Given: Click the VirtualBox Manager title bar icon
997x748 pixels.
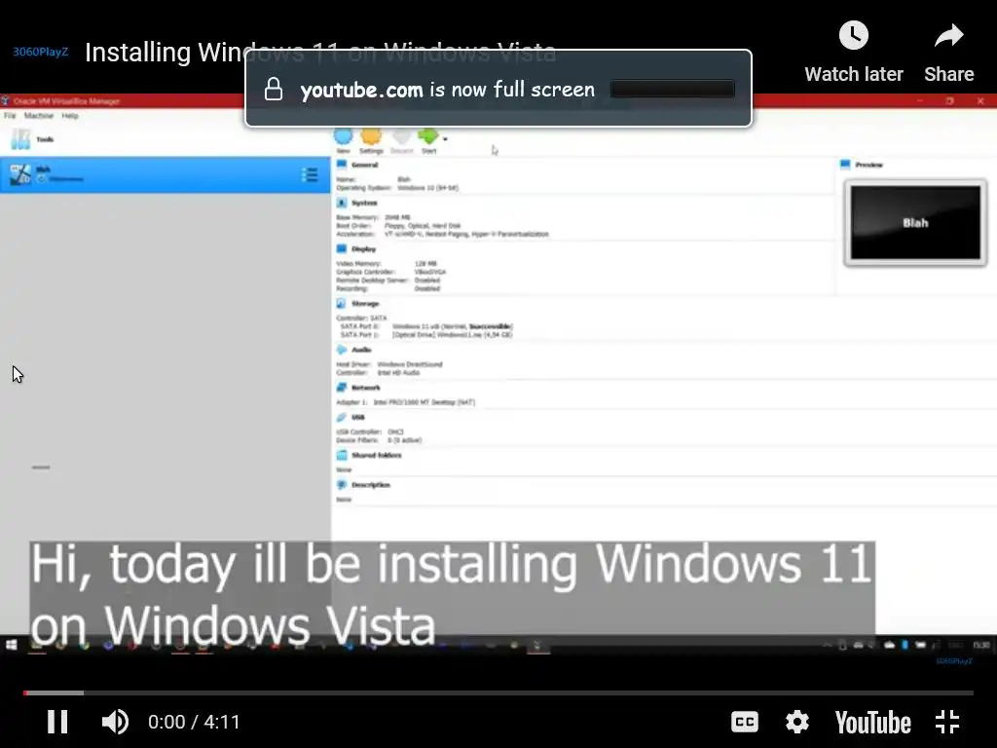Looking at the screenshot, I should click(x=5, y=100).
